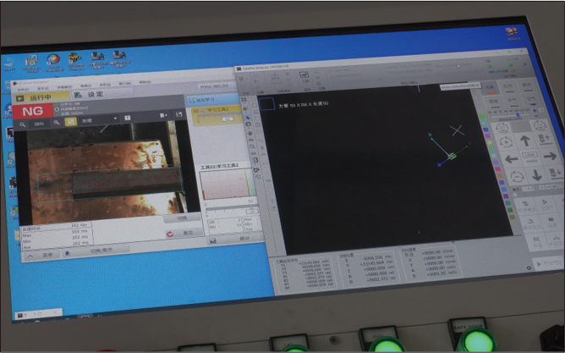Image resolution: width=565 pixels, height=353 pixels.
Task: Click the 追加学习 additional learning button
Action: 212,100
